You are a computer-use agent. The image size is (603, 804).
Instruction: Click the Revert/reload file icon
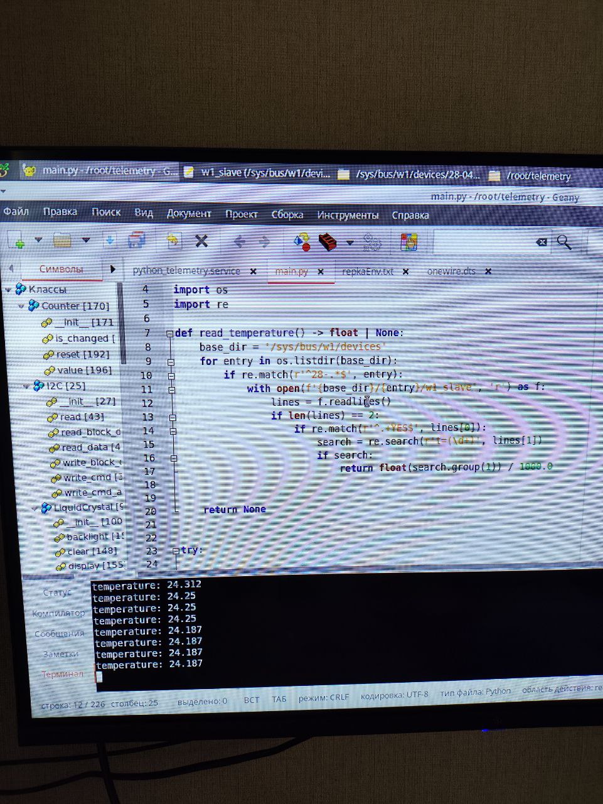173,241
